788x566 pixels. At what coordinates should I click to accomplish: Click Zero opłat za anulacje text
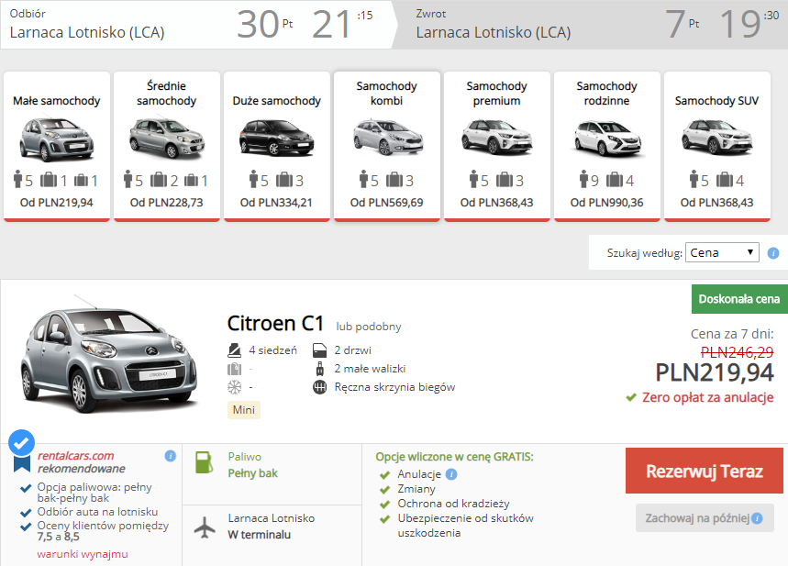tap(707, 397)
